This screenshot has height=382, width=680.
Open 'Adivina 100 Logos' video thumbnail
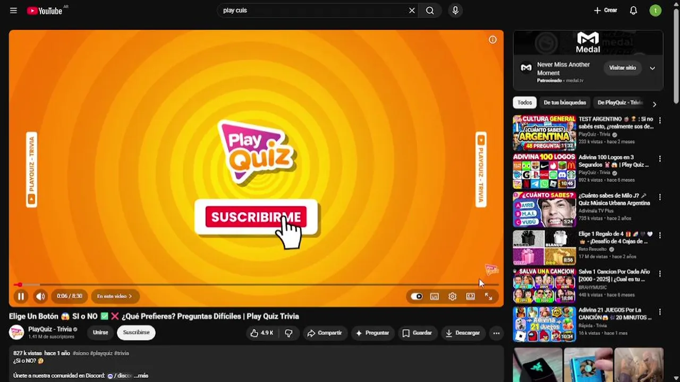tap(544, 171)
